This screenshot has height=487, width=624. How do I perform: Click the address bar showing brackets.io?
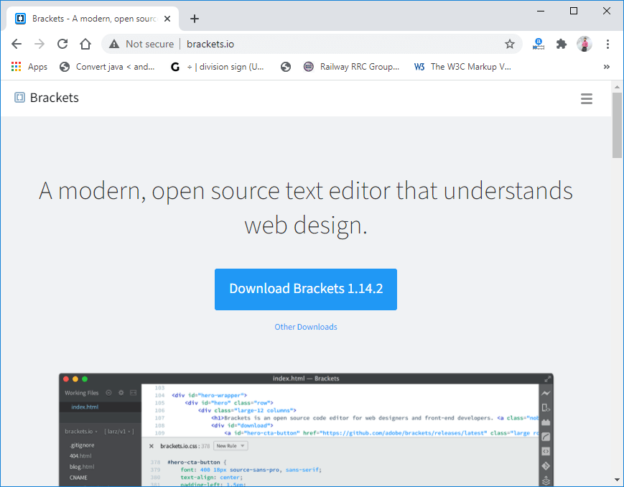pos(311,44)
